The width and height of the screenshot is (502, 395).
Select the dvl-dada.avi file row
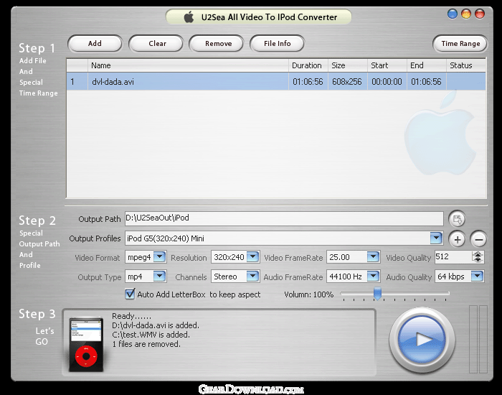(x=276, y=81)
